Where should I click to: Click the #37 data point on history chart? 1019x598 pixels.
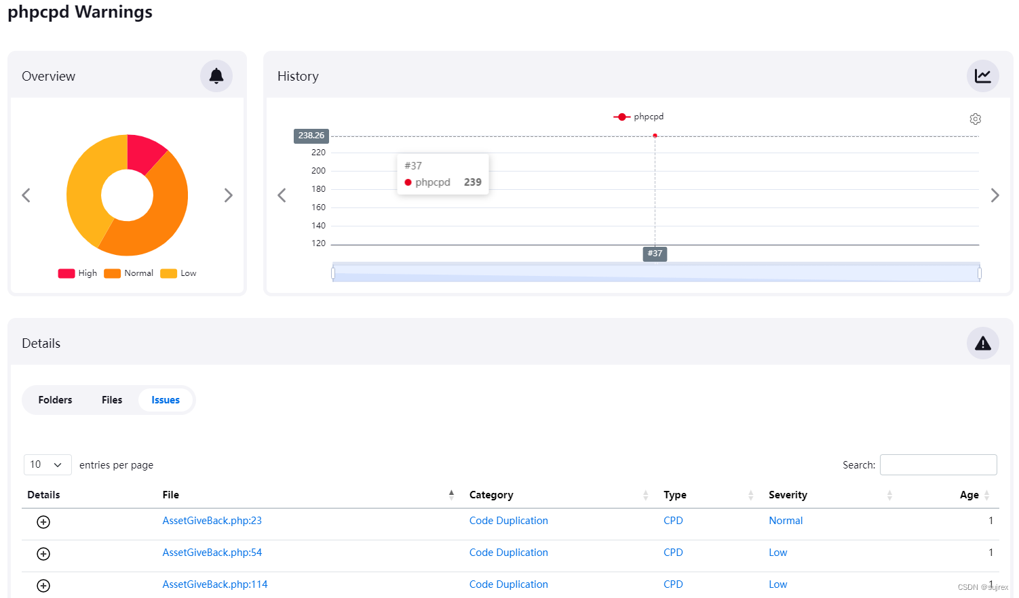[x=655, y=136]
